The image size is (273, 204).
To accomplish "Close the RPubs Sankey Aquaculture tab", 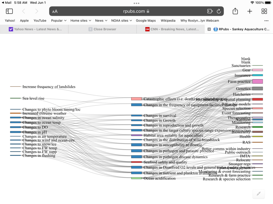I will tap(209, 29).
